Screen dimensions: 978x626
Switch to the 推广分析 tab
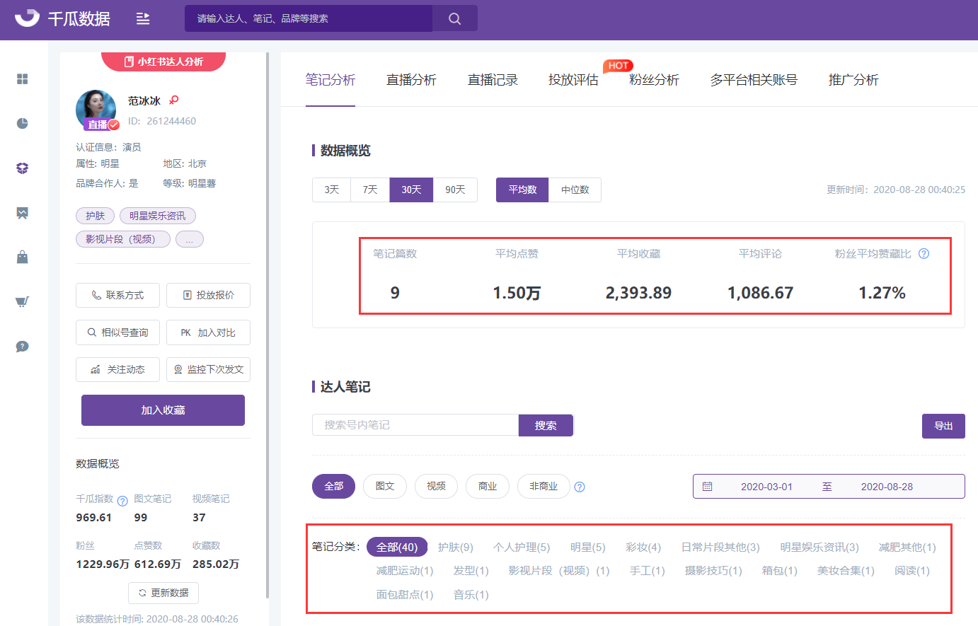[853, 80]
